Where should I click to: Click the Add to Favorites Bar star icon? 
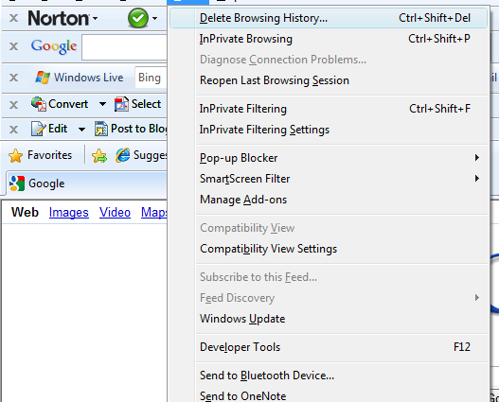coord(99,156)
